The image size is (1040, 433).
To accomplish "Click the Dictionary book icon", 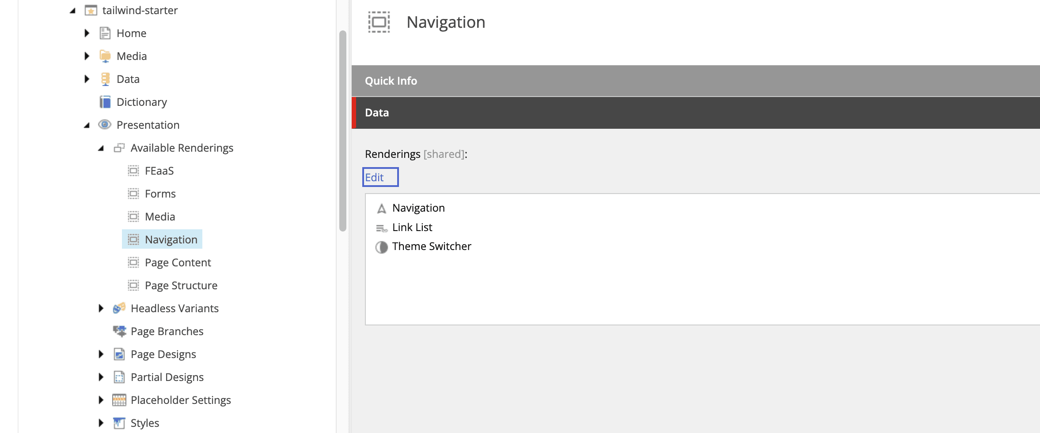I will [x=105, y=102].
